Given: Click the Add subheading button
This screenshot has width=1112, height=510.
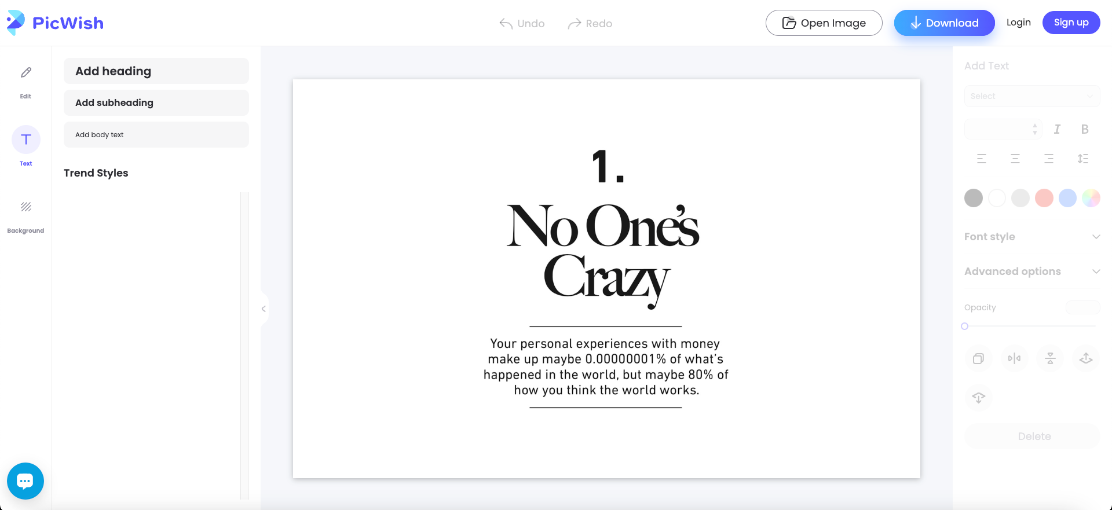Looking at the screenshot, I should [156, 102].
